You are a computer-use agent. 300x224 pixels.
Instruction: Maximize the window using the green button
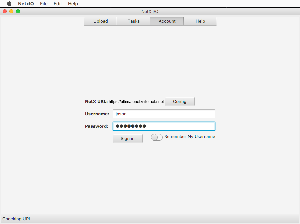click(18, 11)
